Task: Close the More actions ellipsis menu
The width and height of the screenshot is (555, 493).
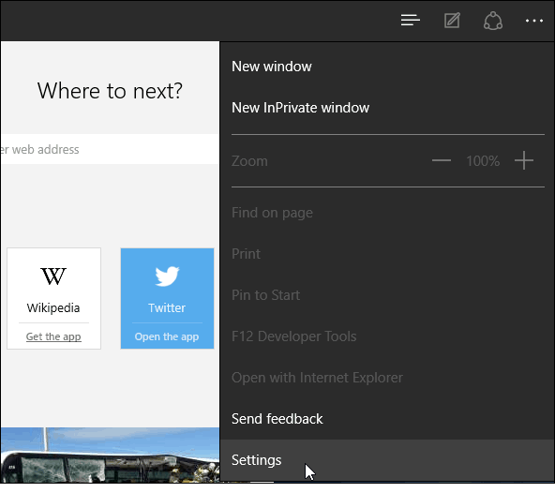Action: [x=534, y=21]
